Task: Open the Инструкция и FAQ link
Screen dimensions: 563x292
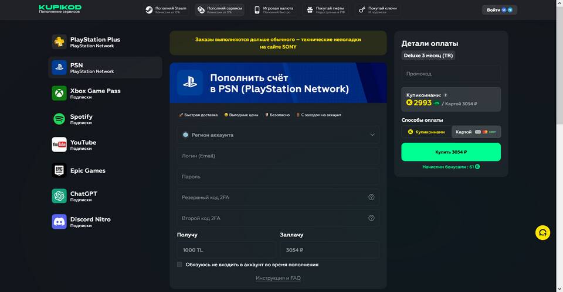Action: [x=278, y=278]
